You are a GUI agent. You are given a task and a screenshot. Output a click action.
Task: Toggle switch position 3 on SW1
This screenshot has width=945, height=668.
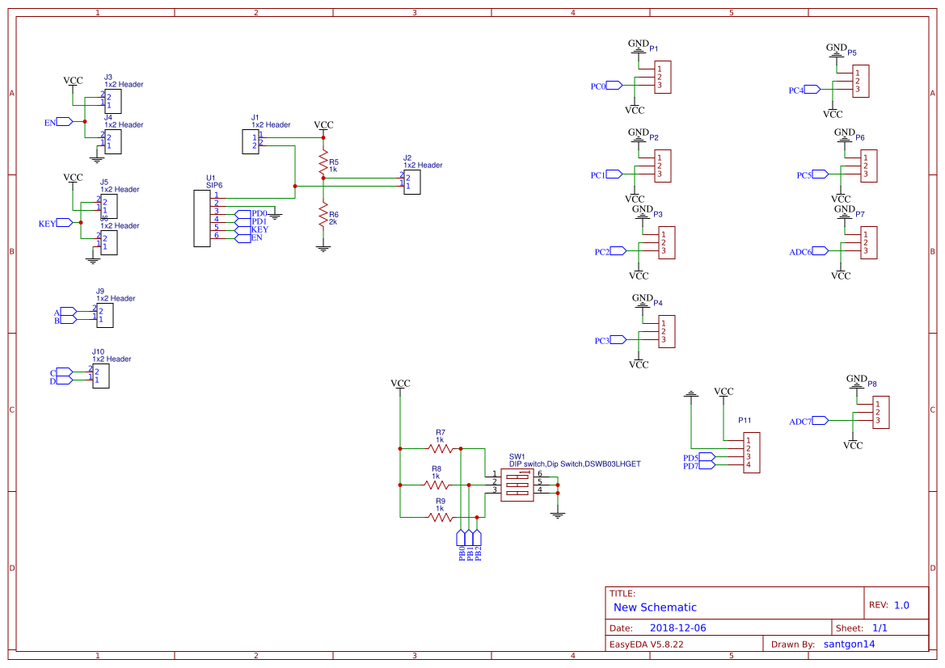[x=517, y=493]
